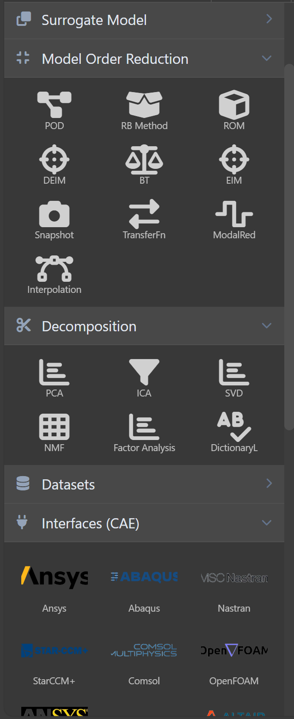
Task: Select the DEIM crosshair icon
Action: [x=54, y=159]
